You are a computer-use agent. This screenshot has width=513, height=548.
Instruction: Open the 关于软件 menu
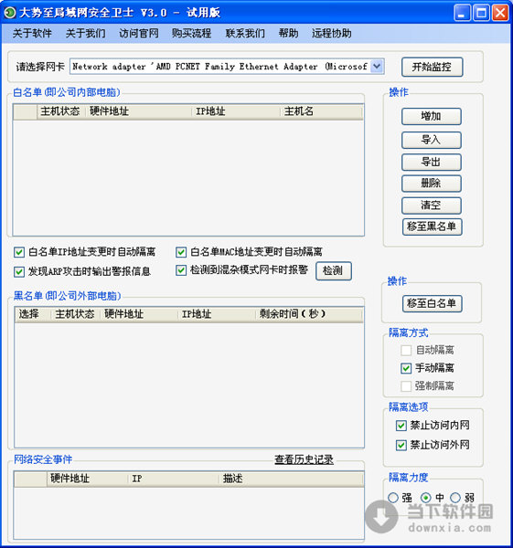click(32, 34)
